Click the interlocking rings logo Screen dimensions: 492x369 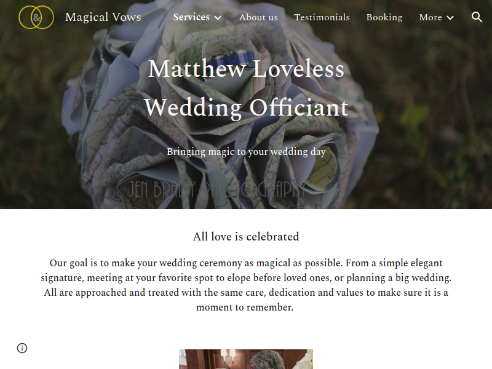pyautogui.click(x=36, y=17)
